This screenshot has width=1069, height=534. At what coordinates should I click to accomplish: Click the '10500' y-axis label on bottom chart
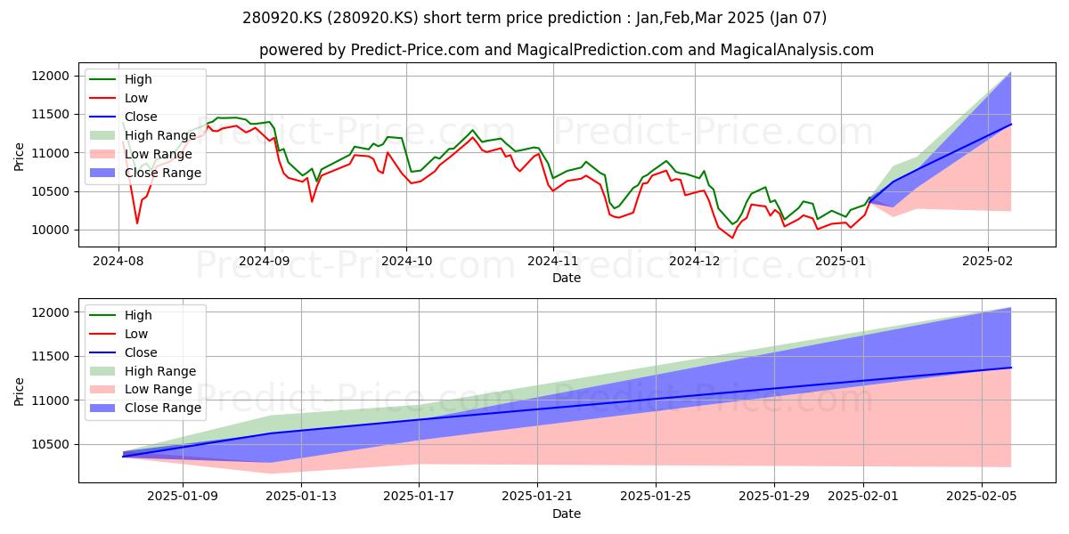point(53,445)
